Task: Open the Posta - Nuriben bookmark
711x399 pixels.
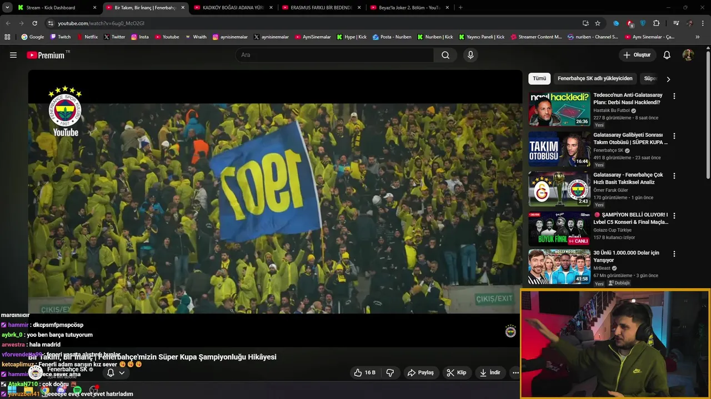Action: click(392, 37)
